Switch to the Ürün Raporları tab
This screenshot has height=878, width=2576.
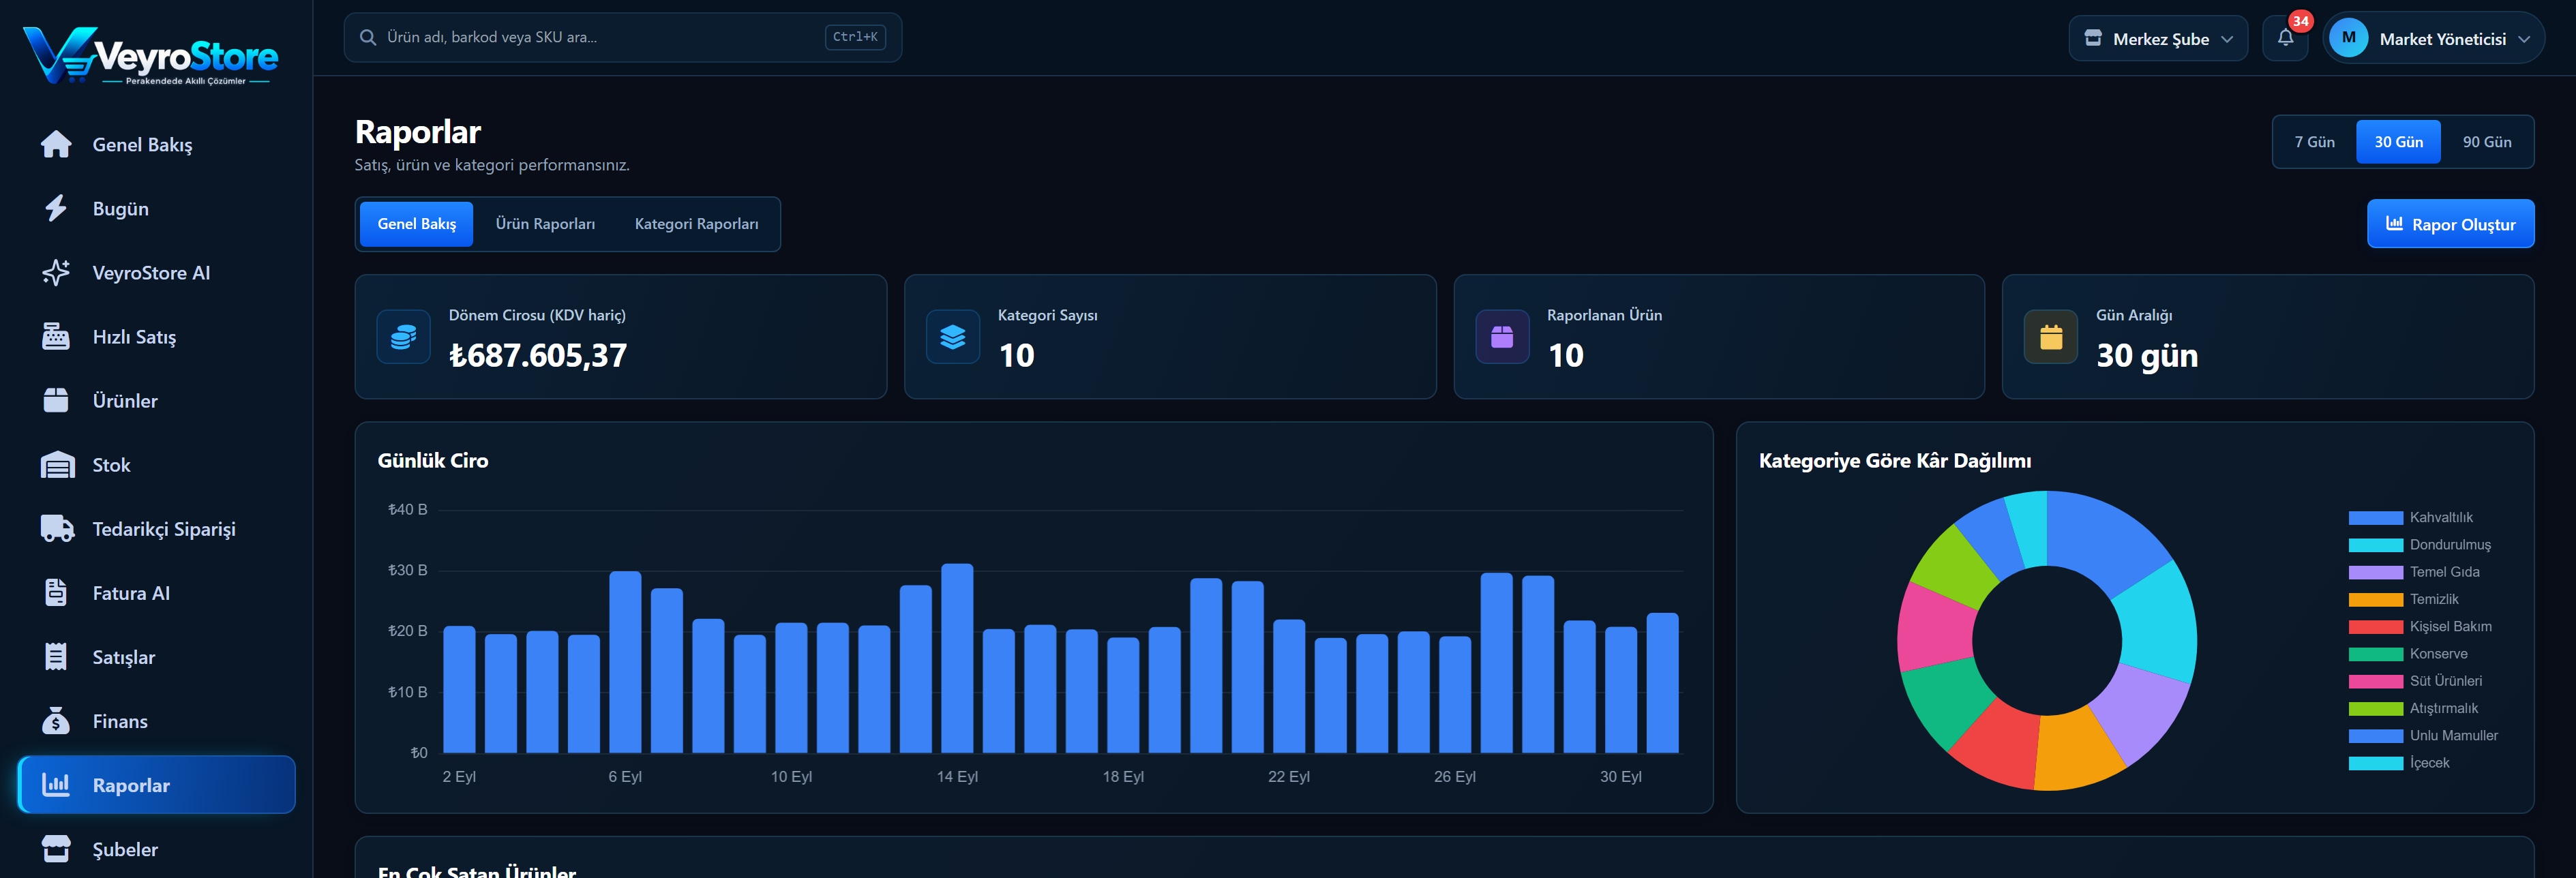(x=545, y=224)
